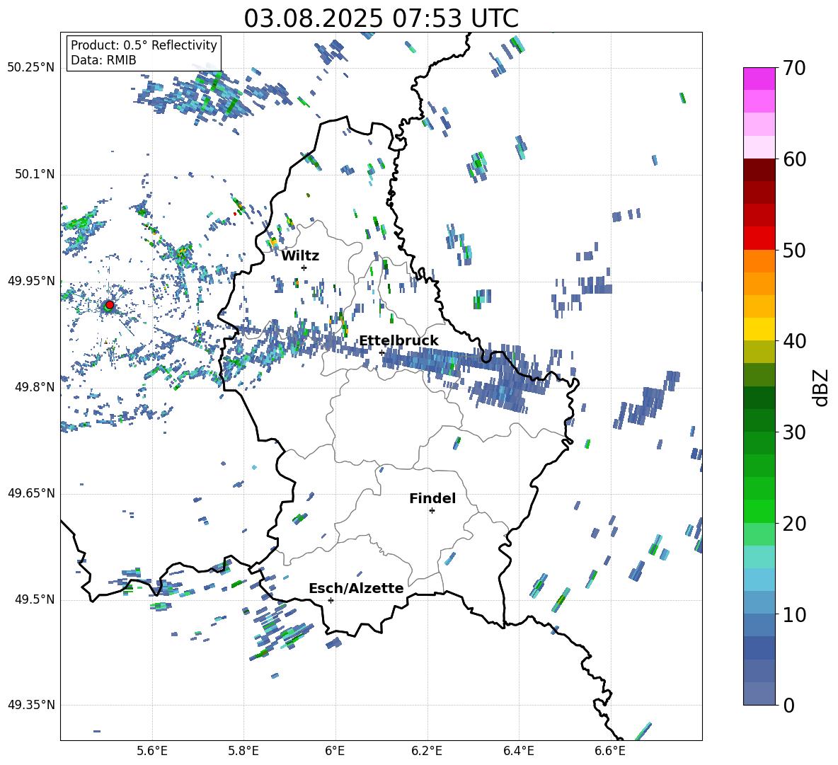The width and height of the screenshot is (838, 765).
Task: Click the 10 tick on the colorbar
Action: [794, 614]
